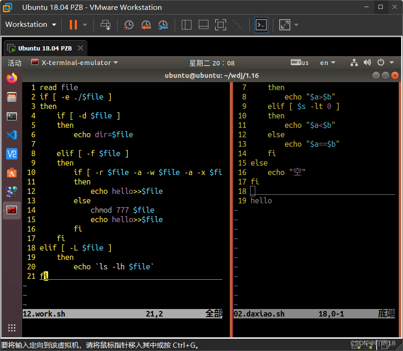Open Visual Studio Code from the dock
The height and width of the screenshot is (351, 403).
click(x=11, y=135)
